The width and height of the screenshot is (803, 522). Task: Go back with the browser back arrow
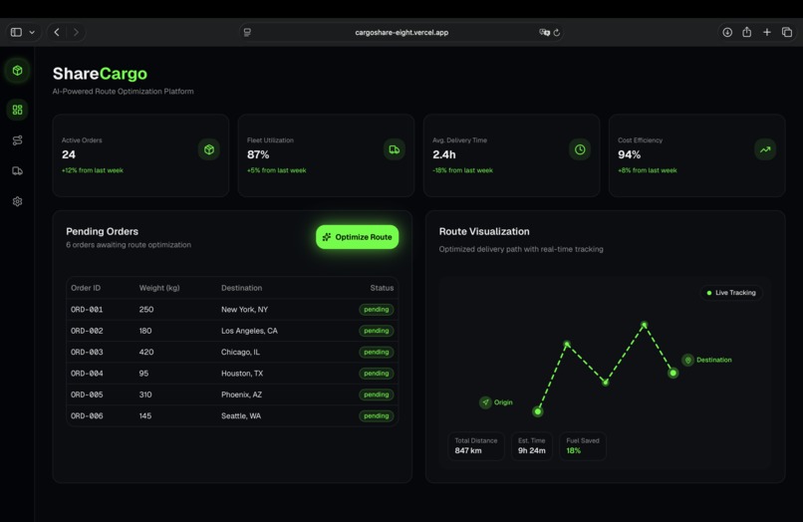[57, 32]
